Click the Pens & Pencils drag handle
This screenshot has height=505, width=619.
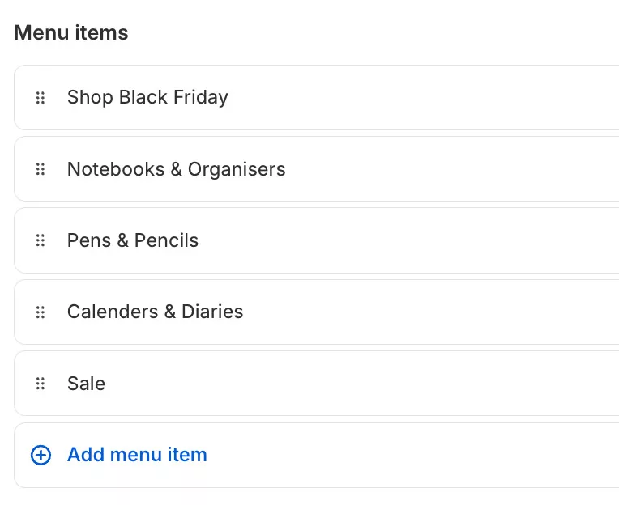[x=41, y=240]
